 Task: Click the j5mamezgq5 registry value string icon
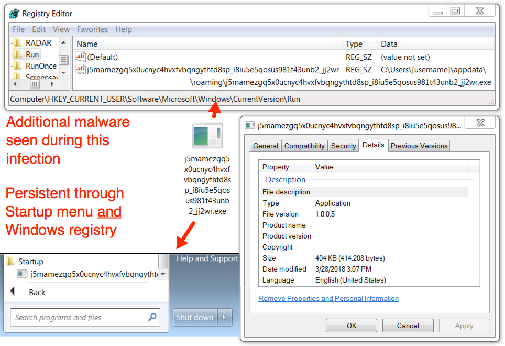(x=80, y=69)
